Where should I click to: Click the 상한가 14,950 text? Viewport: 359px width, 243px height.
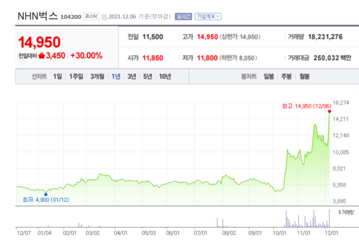pos(240,37)
